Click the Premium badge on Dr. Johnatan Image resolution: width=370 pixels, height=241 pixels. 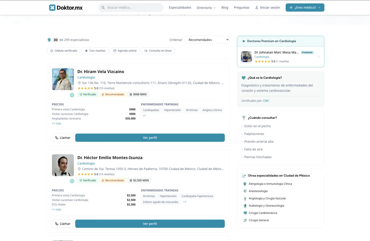coord(307,52)
